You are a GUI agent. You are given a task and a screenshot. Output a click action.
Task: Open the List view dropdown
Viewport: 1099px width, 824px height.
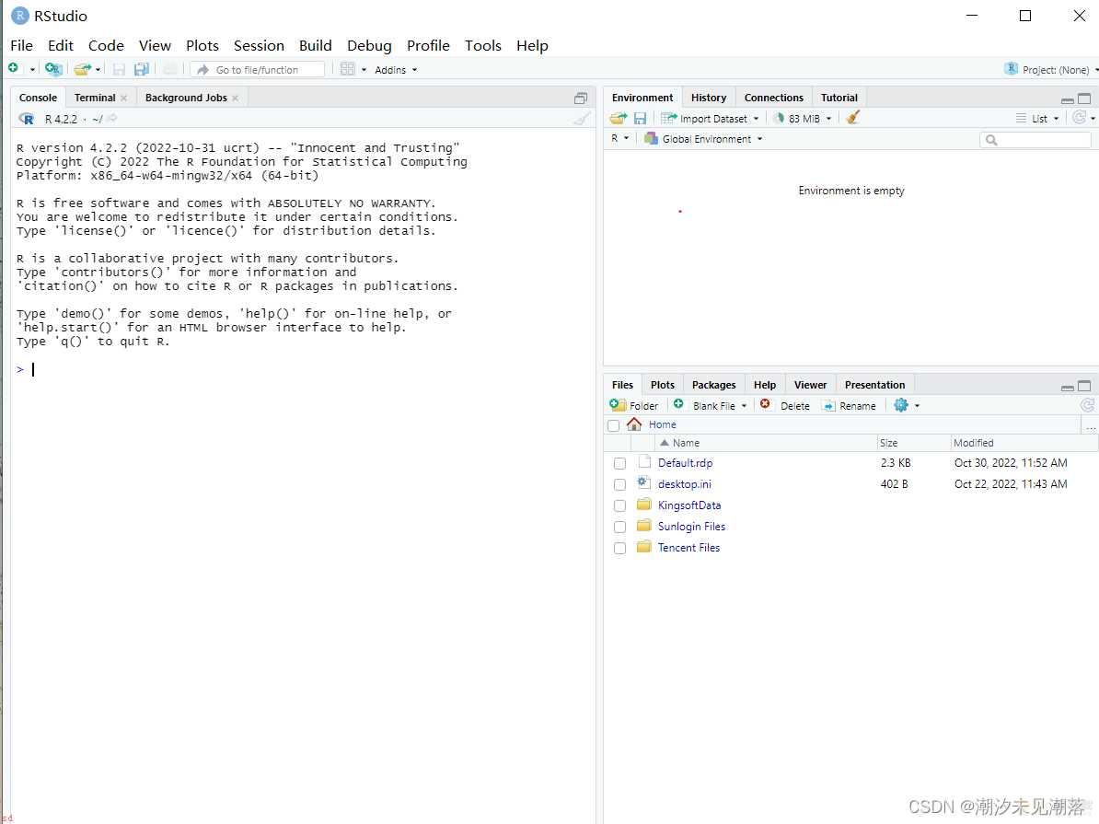pos(1037,119)
